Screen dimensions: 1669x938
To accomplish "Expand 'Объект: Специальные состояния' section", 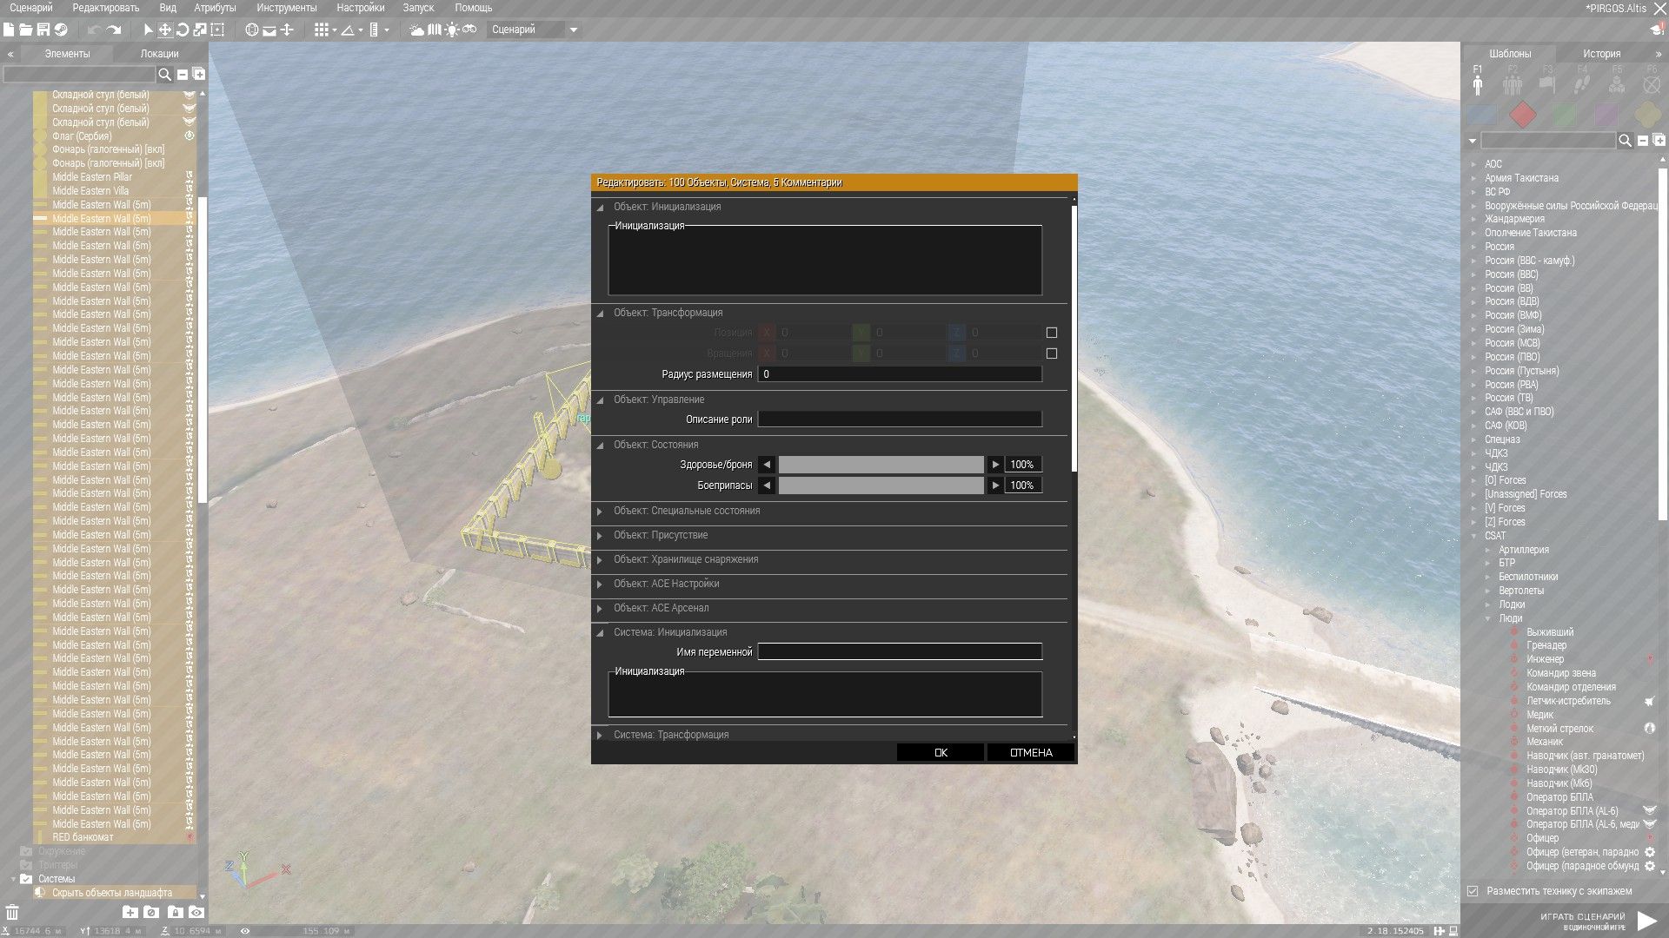I will click(x=600, y=512).
